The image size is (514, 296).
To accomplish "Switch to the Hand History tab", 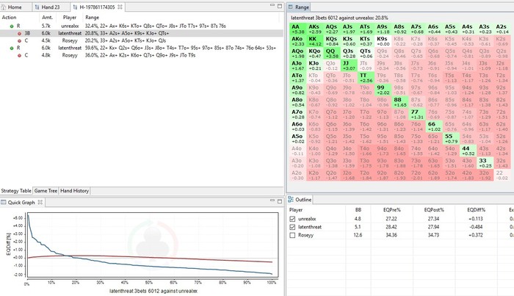I will pos(74,190).
